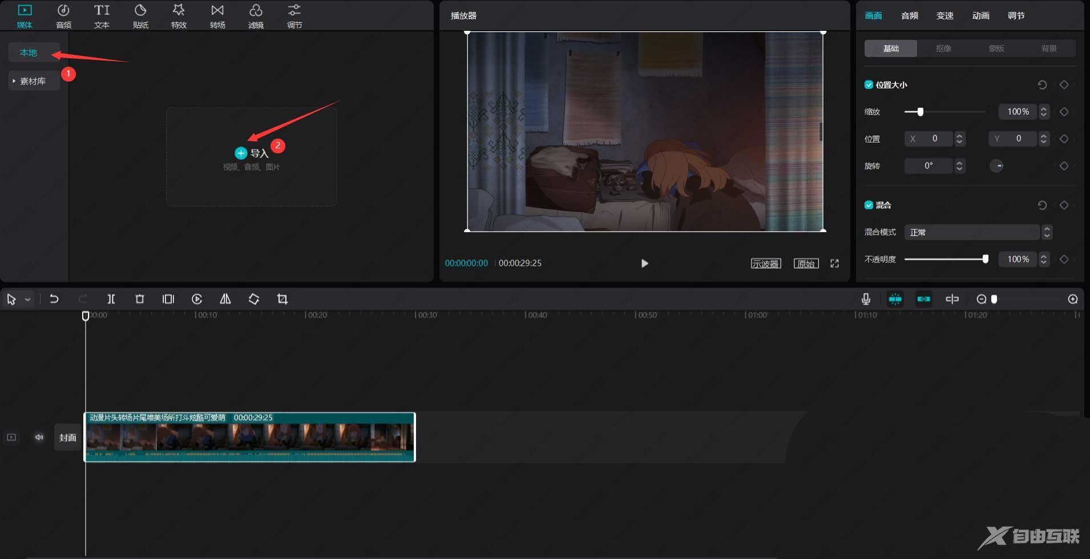Rotate the selected clip
The height and width of the screenshot is (559, 1090).
click(254, 299)
